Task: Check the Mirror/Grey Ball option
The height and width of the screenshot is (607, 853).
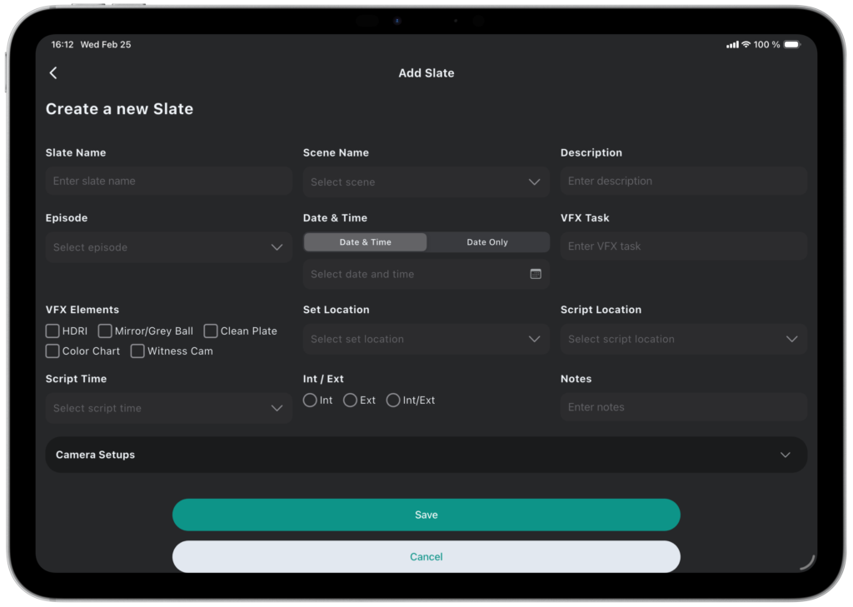Action: point(105,331)
